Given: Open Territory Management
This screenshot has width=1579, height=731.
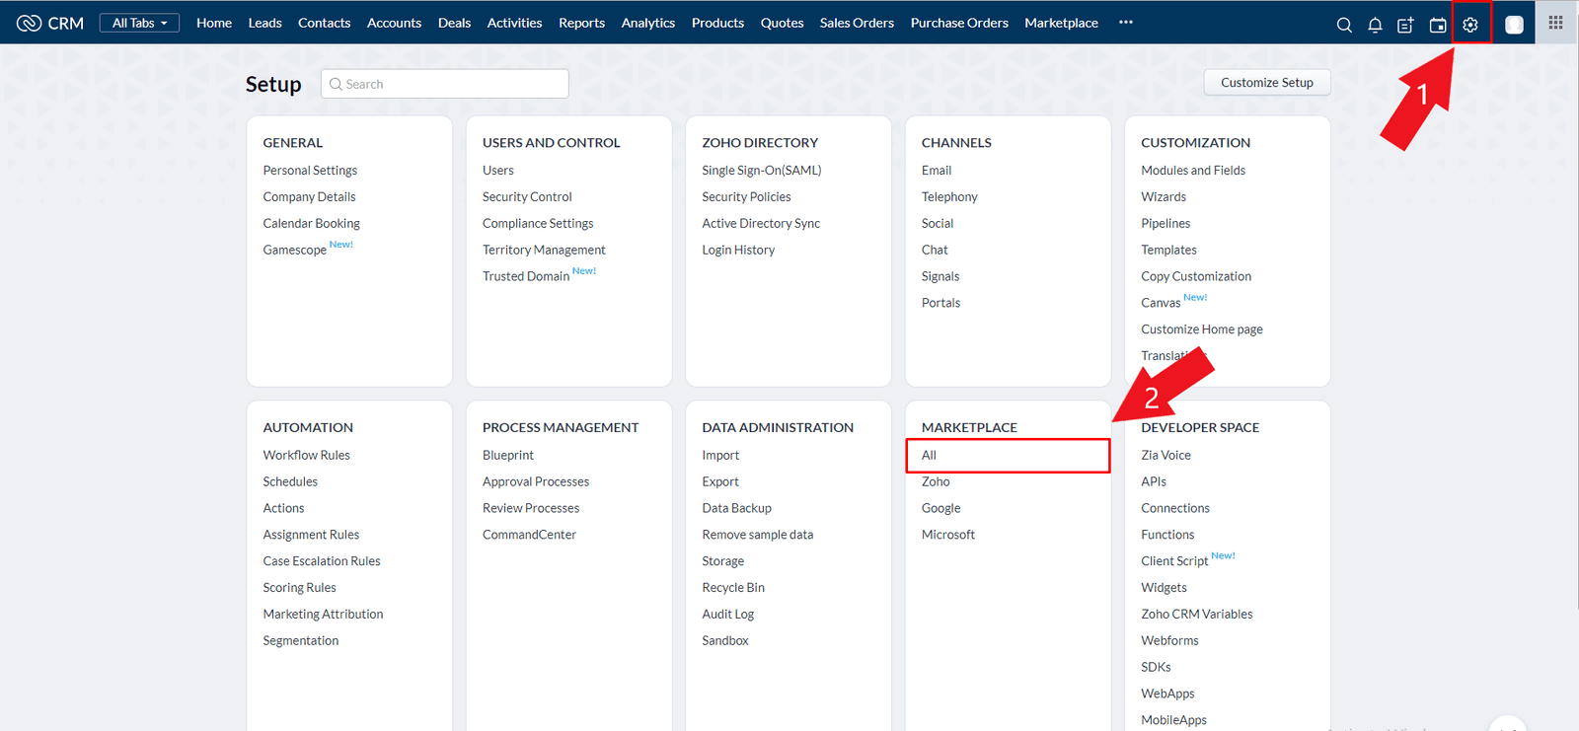Looking at the screenshot, I should [544, 251].
